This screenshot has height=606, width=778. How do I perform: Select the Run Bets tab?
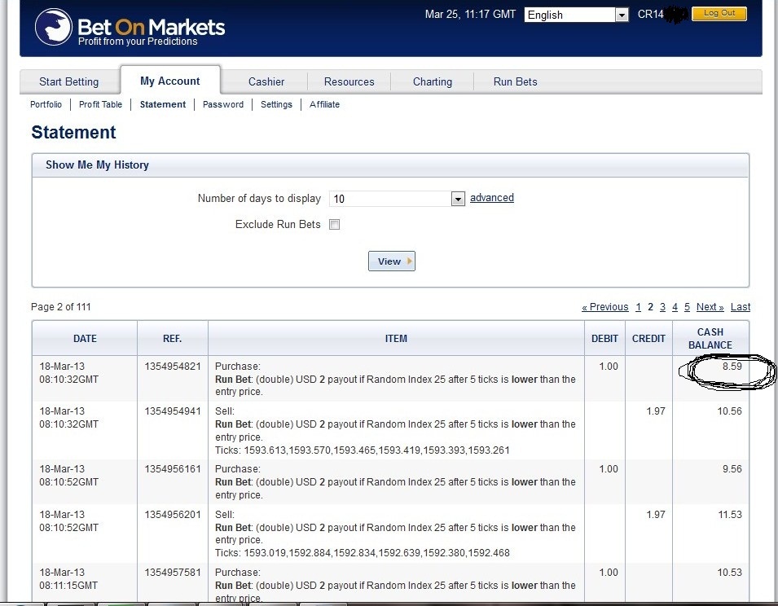click(x=515, y=81)
